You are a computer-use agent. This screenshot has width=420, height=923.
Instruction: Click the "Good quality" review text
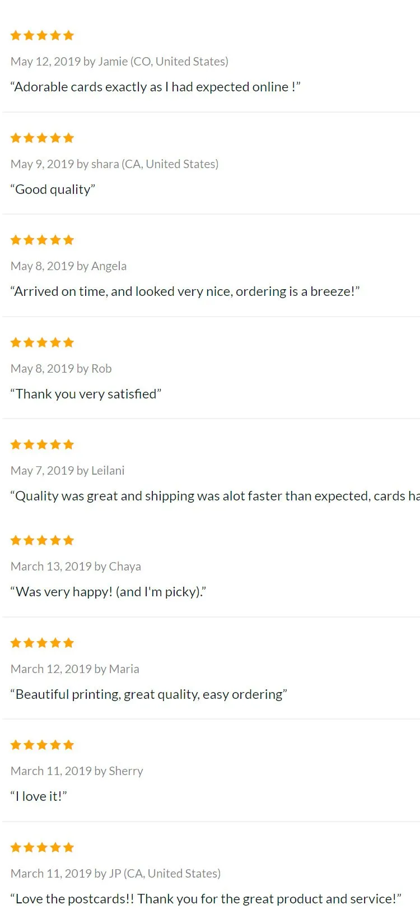coord(53,189)
